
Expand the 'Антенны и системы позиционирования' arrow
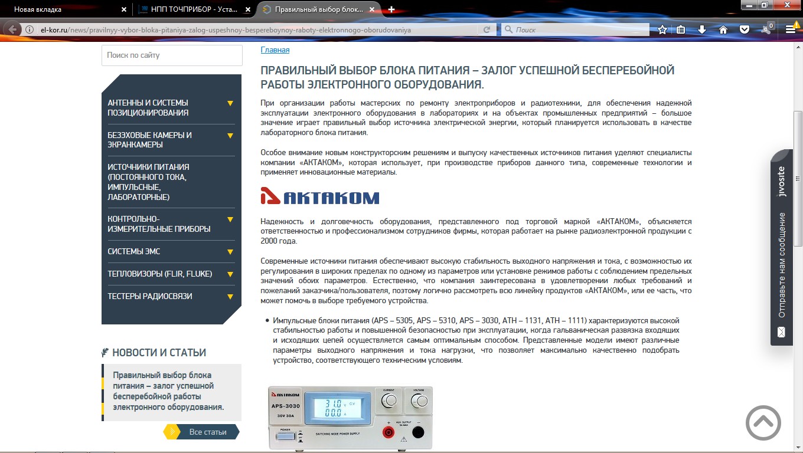point(230,103)
